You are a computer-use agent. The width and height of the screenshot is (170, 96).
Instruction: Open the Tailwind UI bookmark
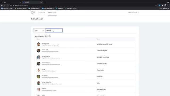[71, 8]
